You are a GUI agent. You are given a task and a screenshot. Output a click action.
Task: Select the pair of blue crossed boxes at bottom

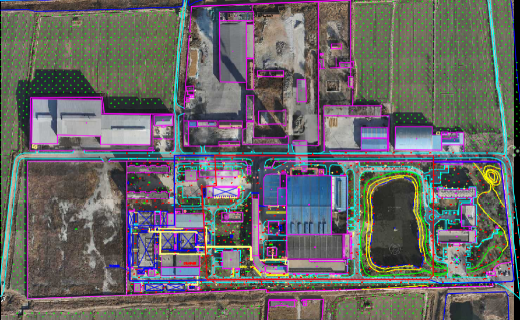[163, 287]
